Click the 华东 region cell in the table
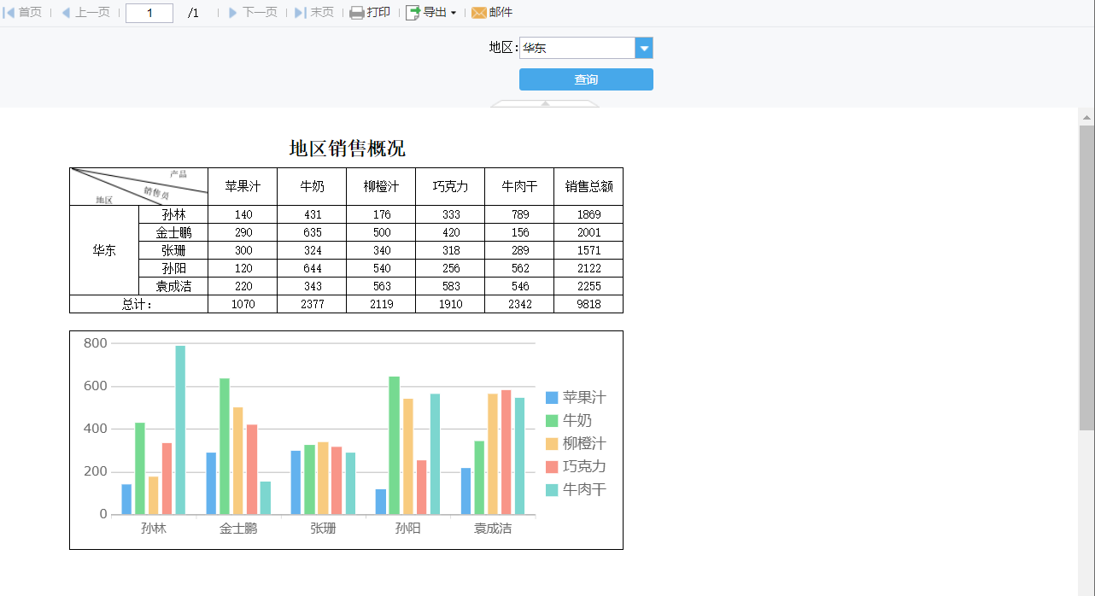 [104, 250]
